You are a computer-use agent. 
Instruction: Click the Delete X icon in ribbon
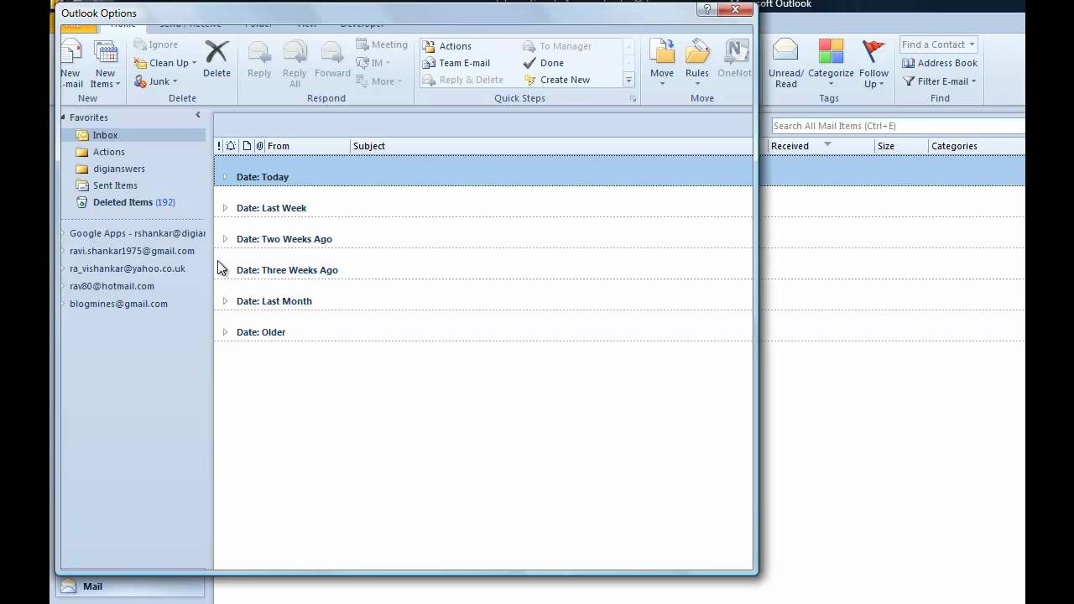click(x=216, y=52)
